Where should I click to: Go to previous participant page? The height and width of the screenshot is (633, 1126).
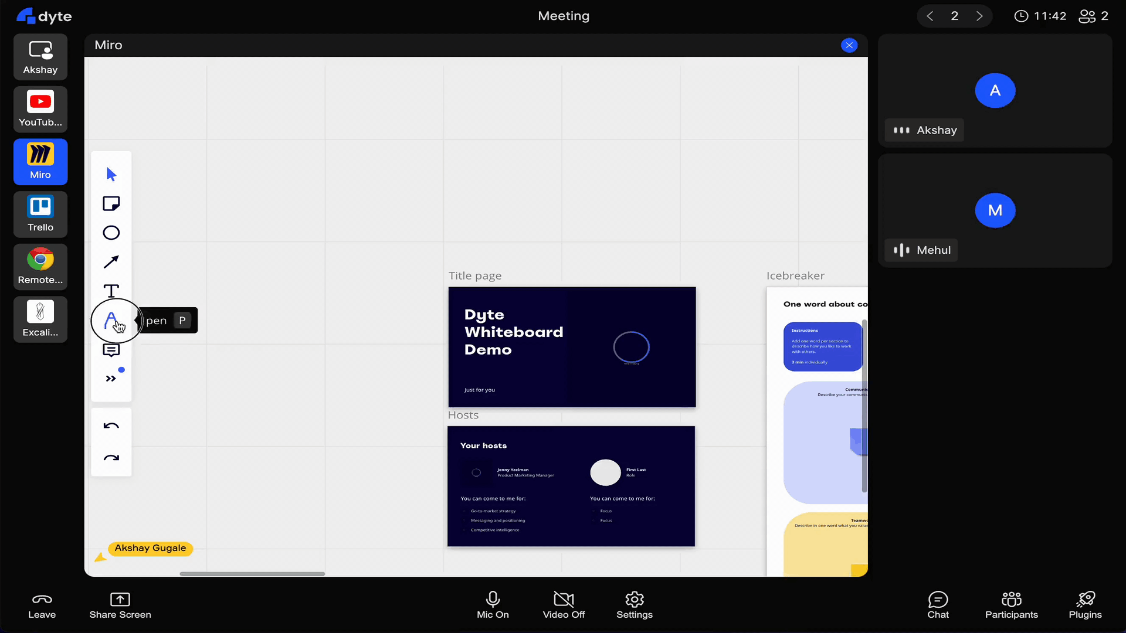(x=930, y=16)
